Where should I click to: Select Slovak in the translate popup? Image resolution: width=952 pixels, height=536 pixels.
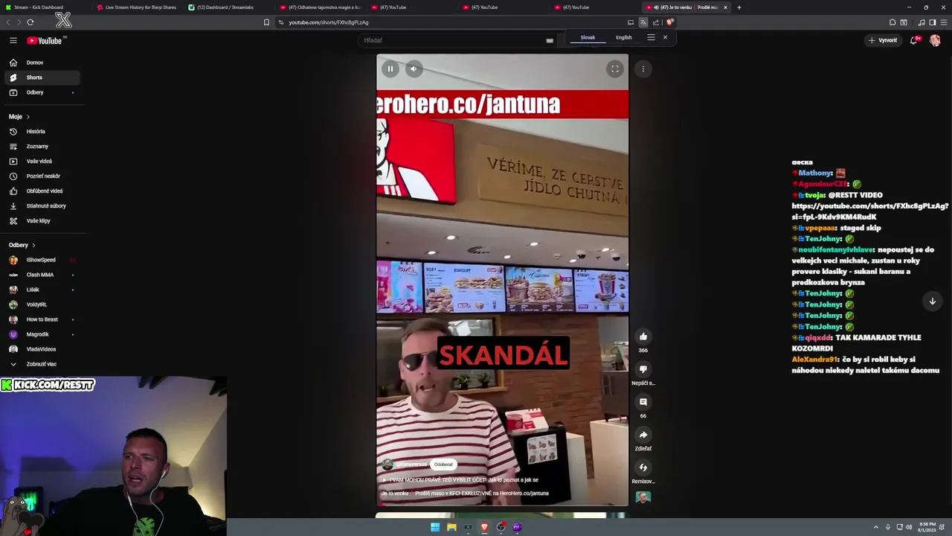tap(588, 37)
